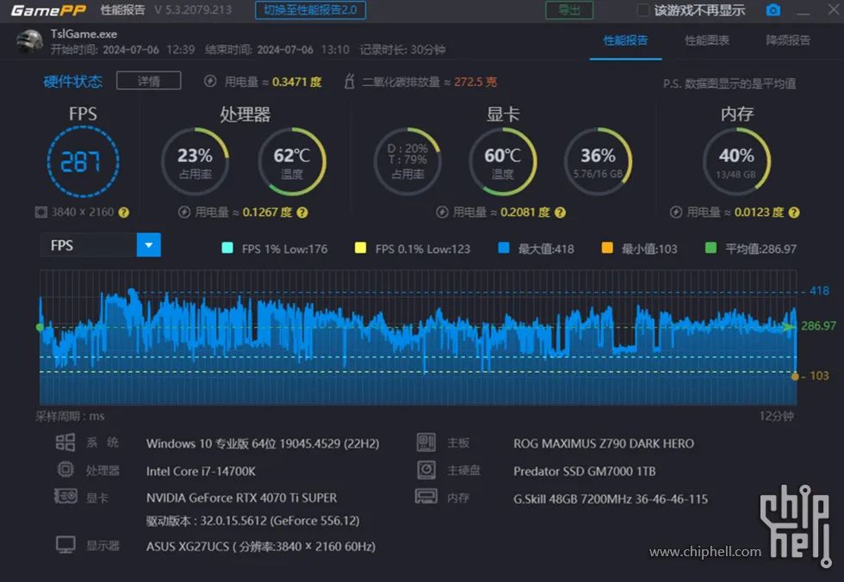Viewport: 844px width, 582px height.
Task: Click the ASUS XG27UCS monitor text
Action: (260, 547)
